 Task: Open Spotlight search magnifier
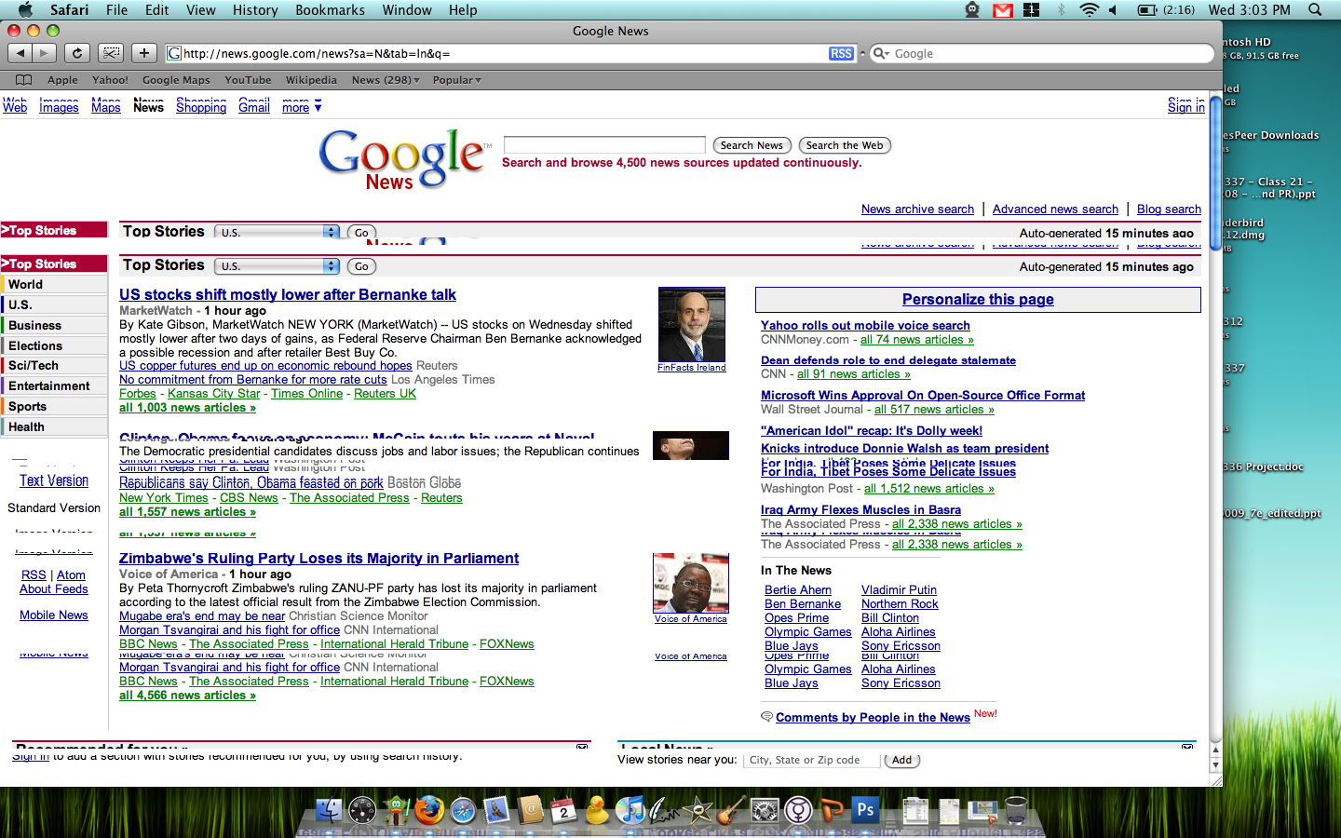click(x=1315, y=10)
